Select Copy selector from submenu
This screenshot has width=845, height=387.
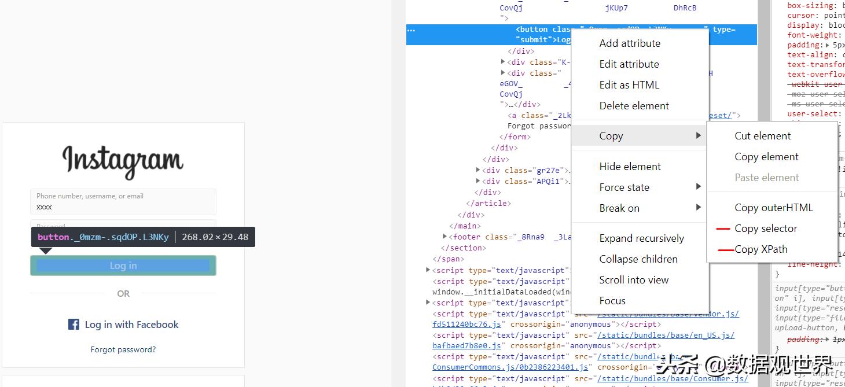766,228
